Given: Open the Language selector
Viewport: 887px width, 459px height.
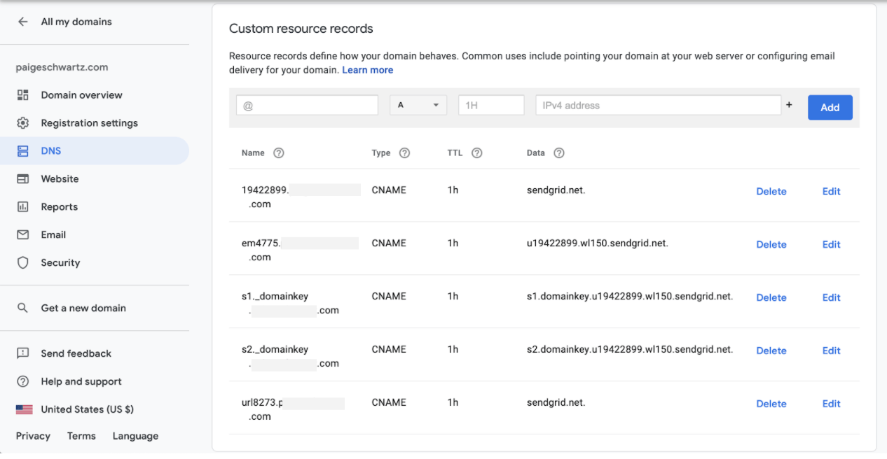Looking at the screenshot, I should (x=135, y=435).
